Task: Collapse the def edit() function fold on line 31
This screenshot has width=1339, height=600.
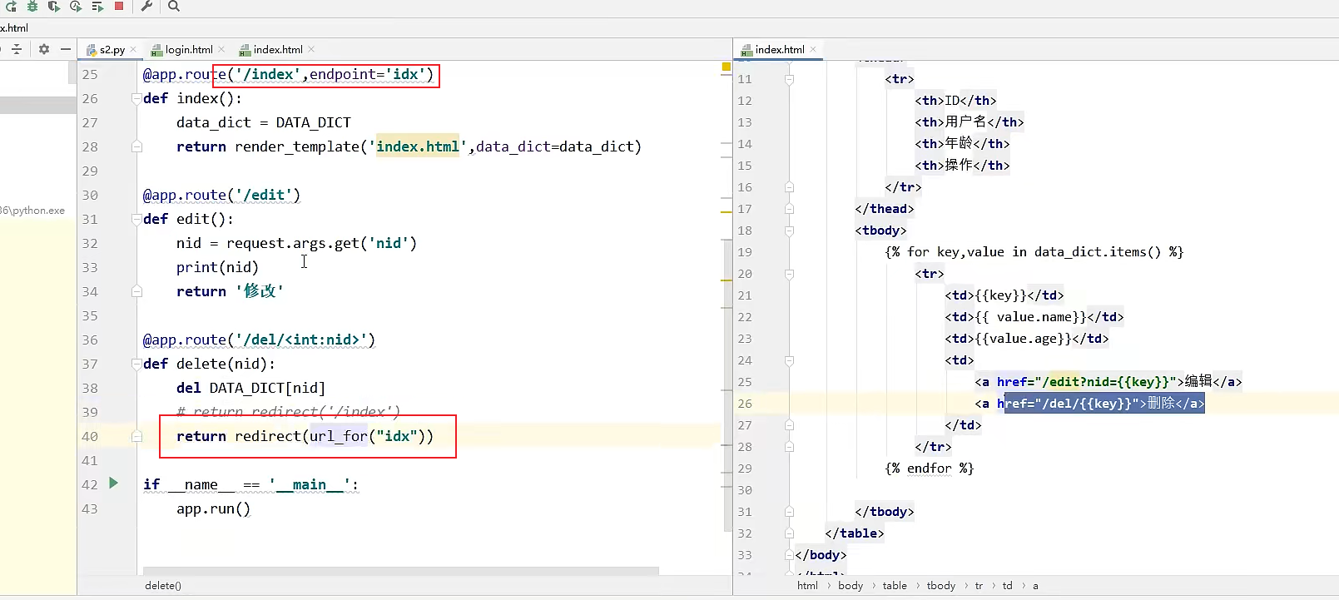Action: pos(136,219)
